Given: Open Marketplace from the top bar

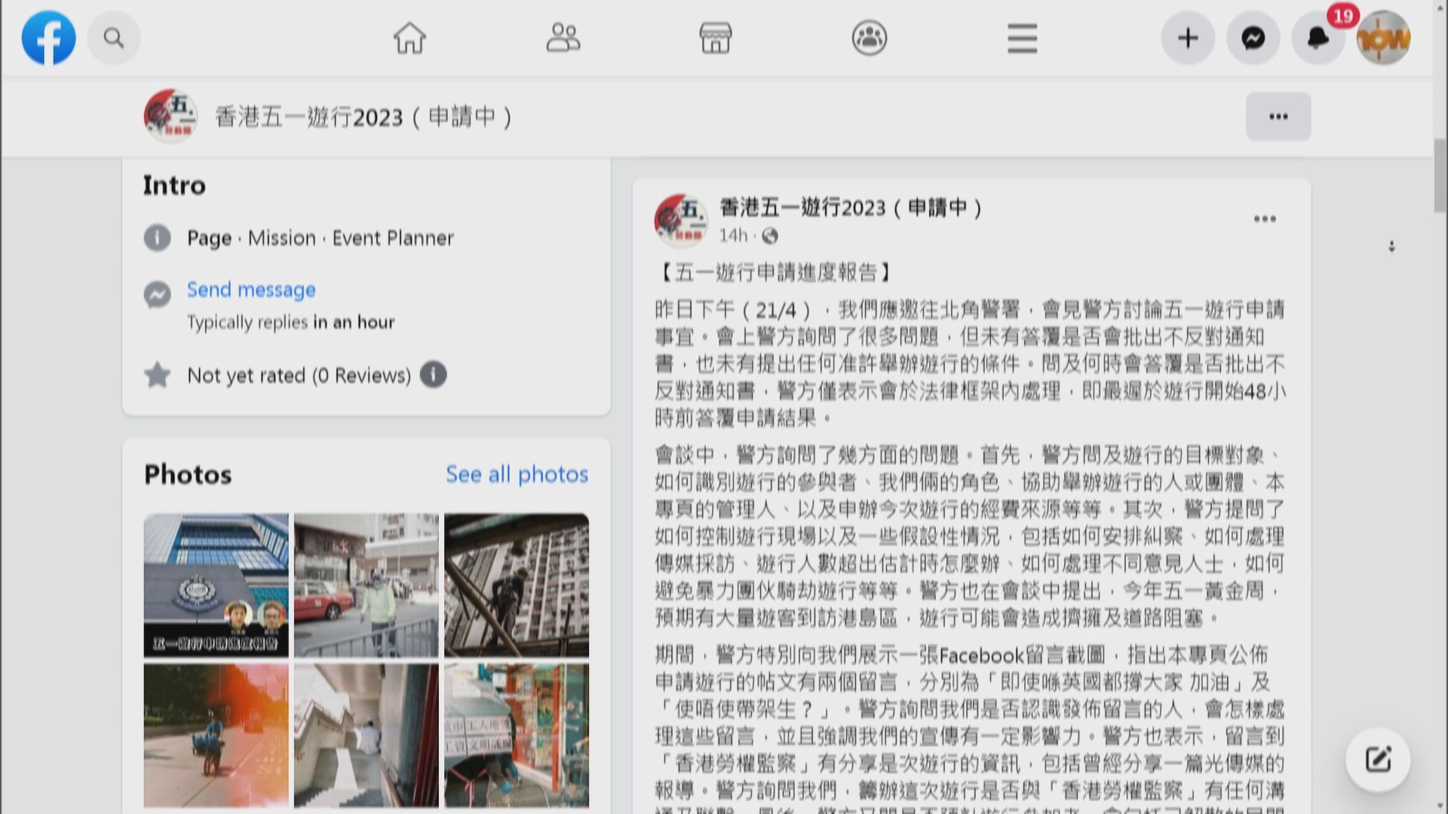Looking at the screenshot, I should [715, 38].
